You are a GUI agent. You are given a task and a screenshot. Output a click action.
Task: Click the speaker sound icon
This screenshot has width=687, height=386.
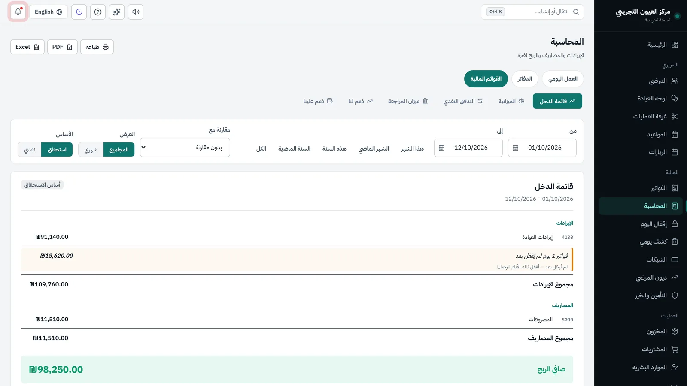[x=136, y=12]
